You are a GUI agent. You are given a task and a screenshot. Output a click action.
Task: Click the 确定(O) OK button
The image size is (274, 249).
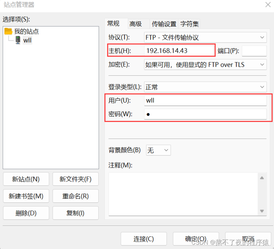(196, 239)
